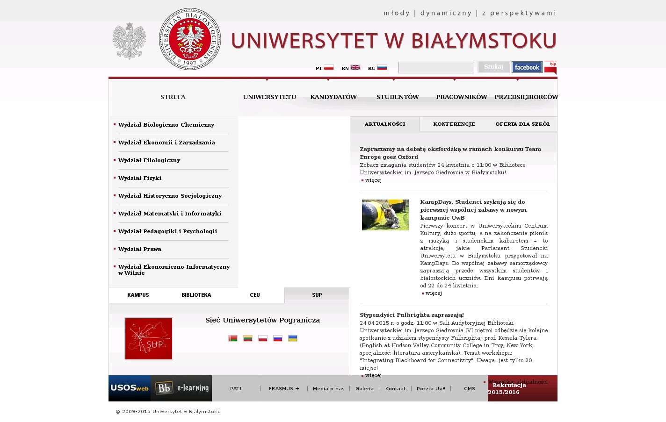
Task: Open the Oxford debate news headline
Action: pos(450,153)
